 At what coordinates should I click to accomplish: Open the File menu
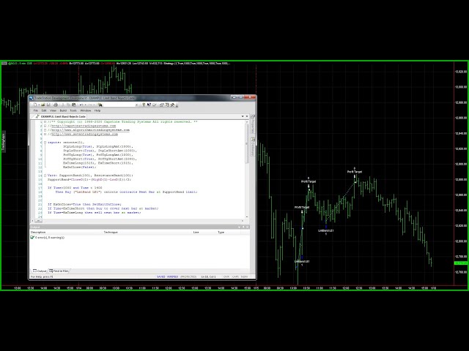point(36,110)
